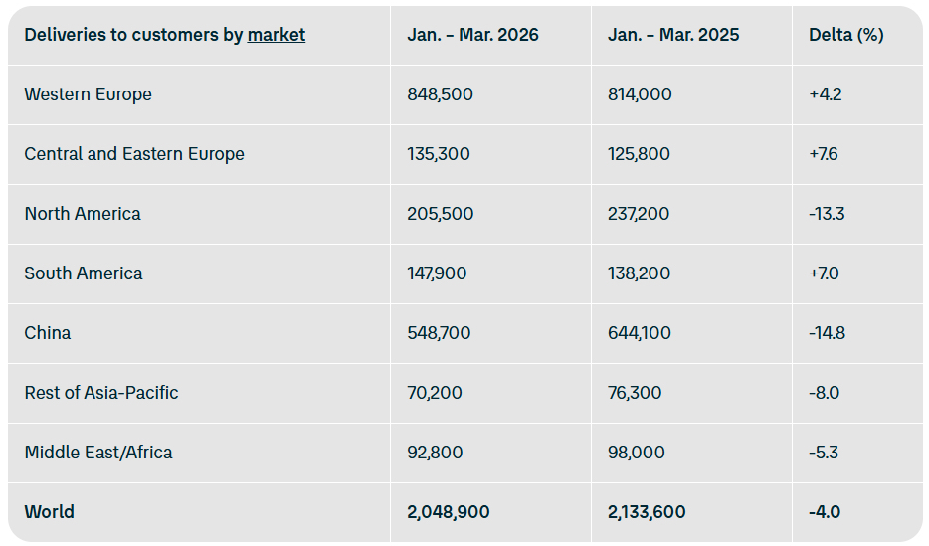Click the 2,133,600 world total cell
This screenshot has height=546, width=929.
pos(647,512)
